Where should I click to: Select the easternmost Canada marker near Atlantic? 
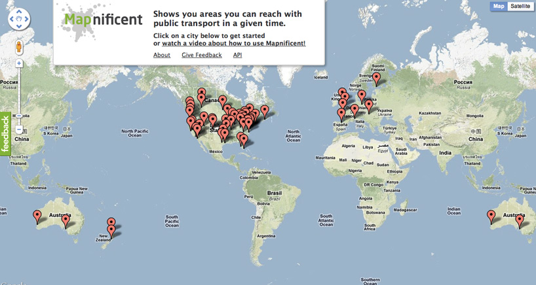[265, 112]
